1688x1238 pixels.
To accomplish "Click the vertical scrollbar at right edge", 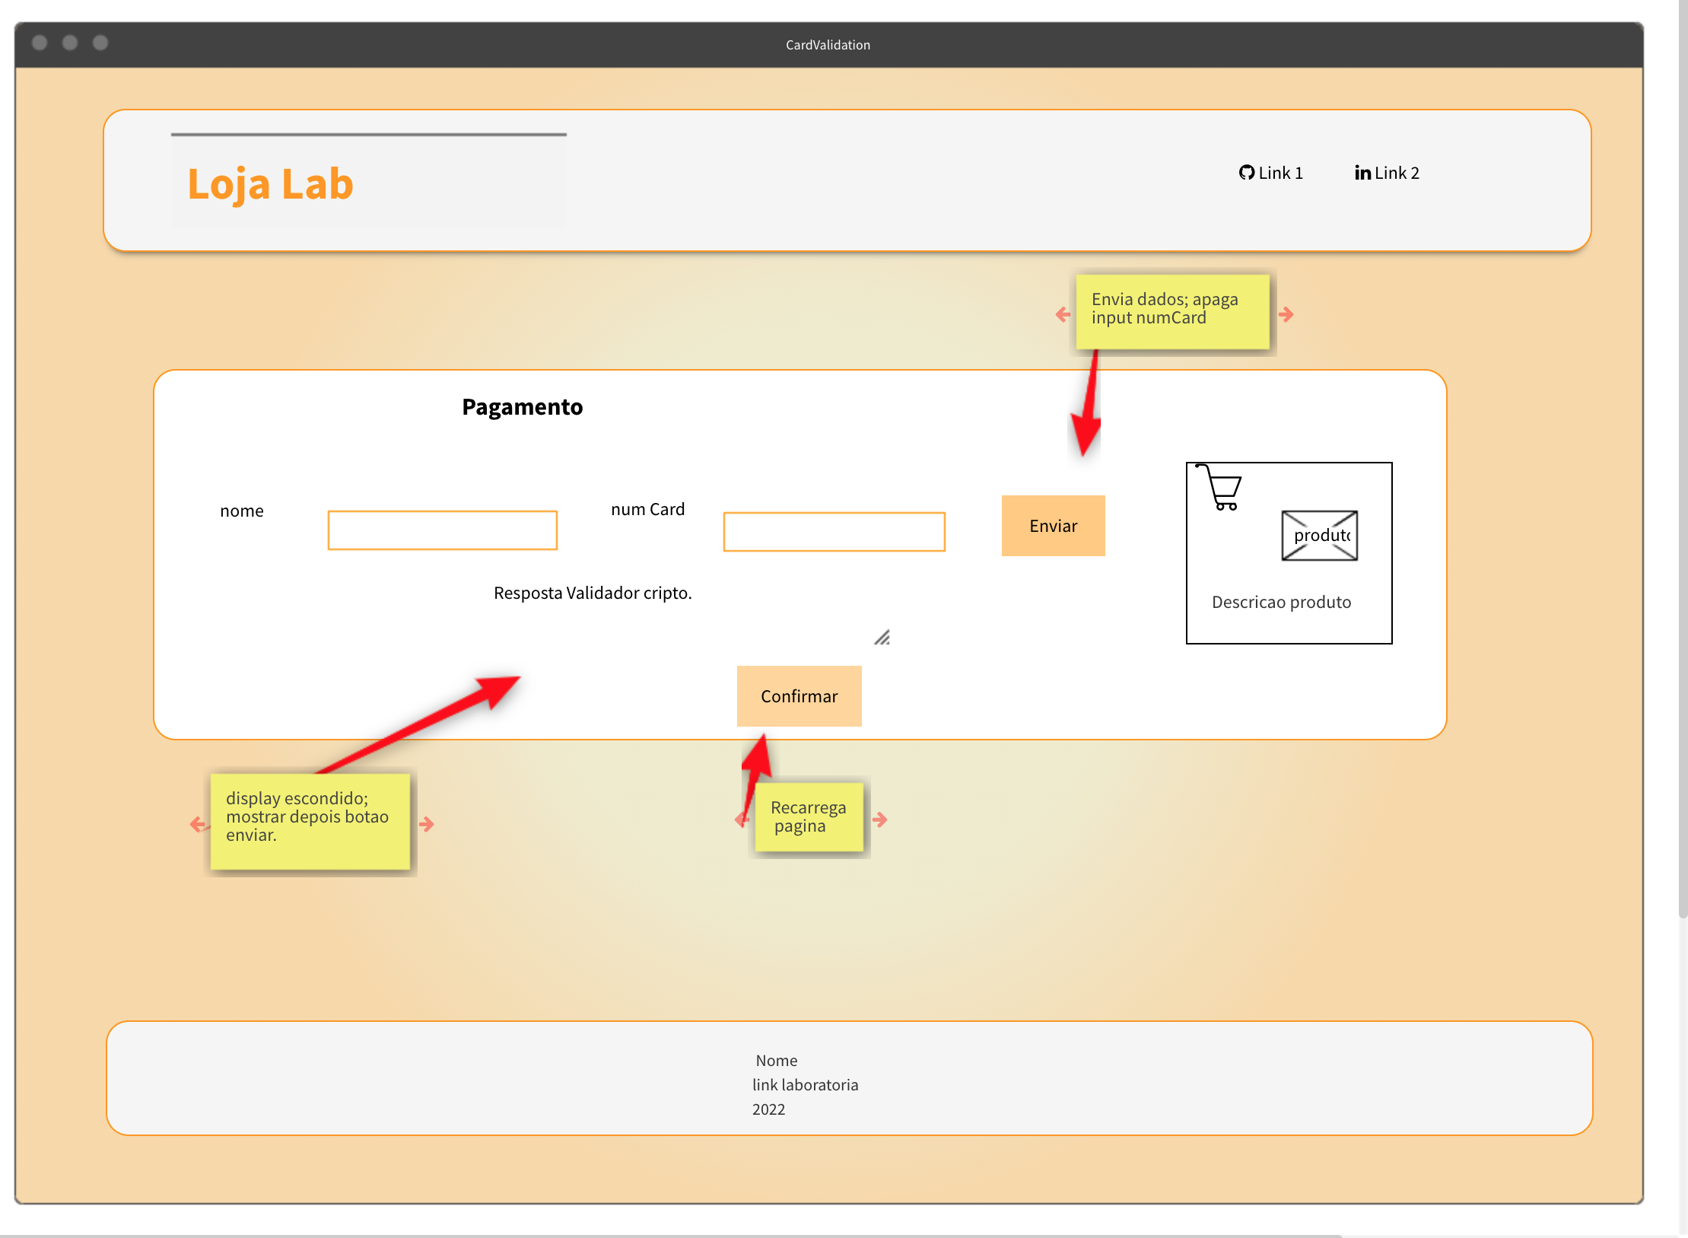I will 1682,457.
